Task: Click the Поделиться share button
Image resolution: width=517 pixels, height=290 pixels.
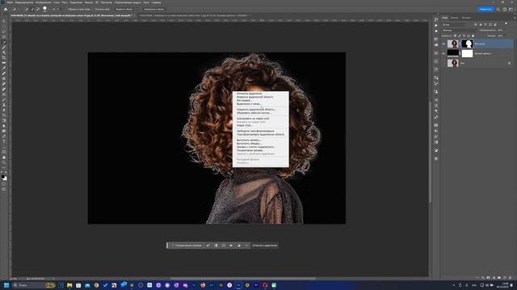Action: coord(485,9)
